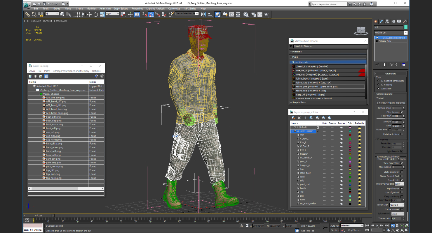Click the Mirror tool icon
The width and height of the screenshot is (432, 233).
click(203, 14)
